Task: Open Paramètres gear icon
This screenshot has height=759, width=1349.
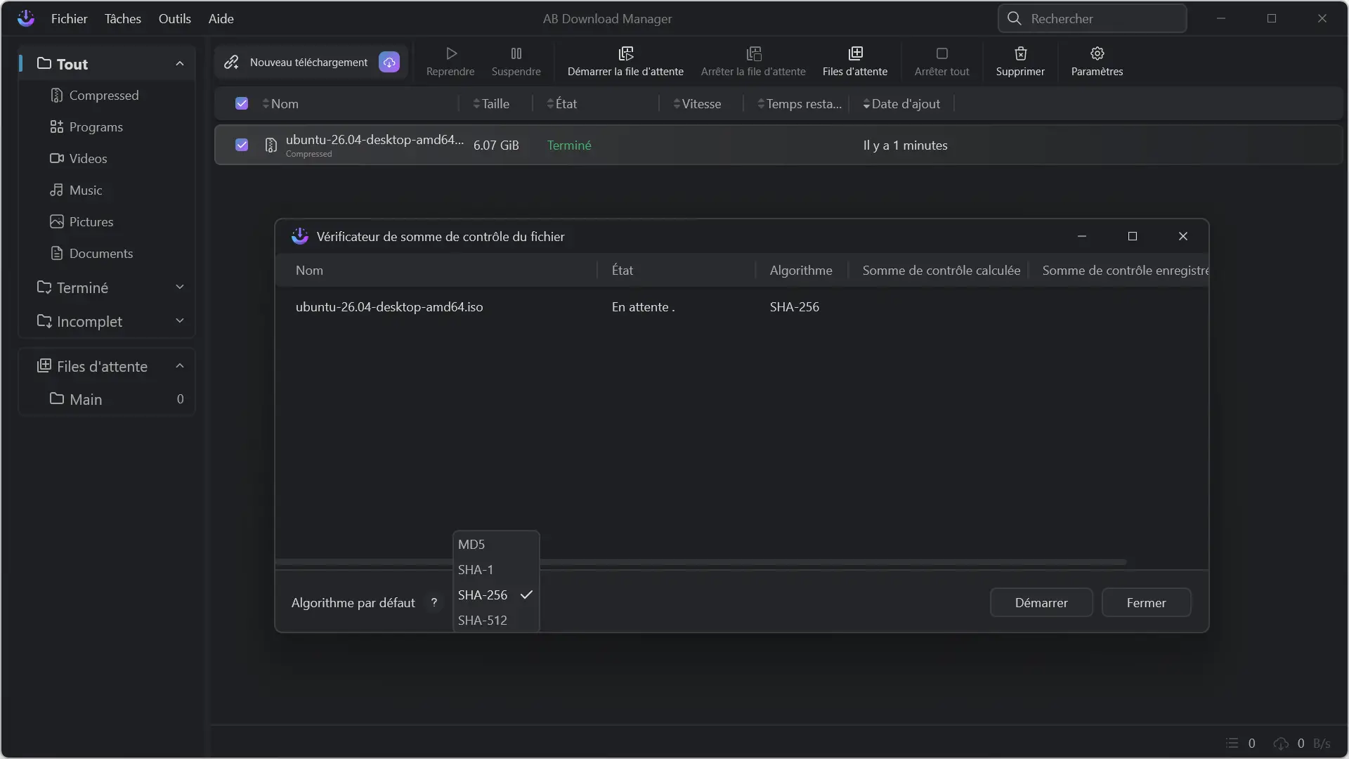Action: pyautogui.click(x=1097, y=53)
